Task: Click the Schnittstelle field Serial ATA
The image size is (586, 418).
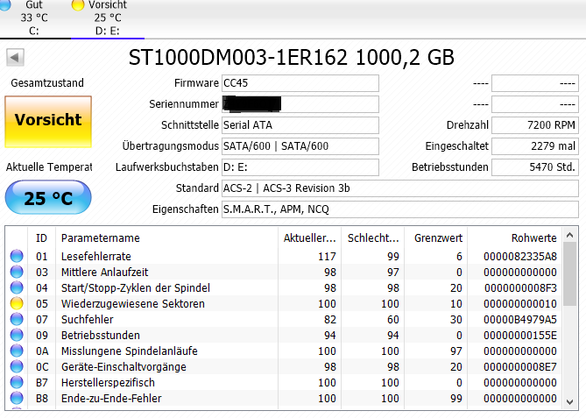Action: click(x=300, y=125)
